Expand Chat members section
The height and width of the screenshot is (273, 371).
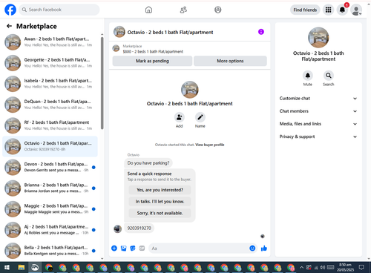(x=318, y=111)
